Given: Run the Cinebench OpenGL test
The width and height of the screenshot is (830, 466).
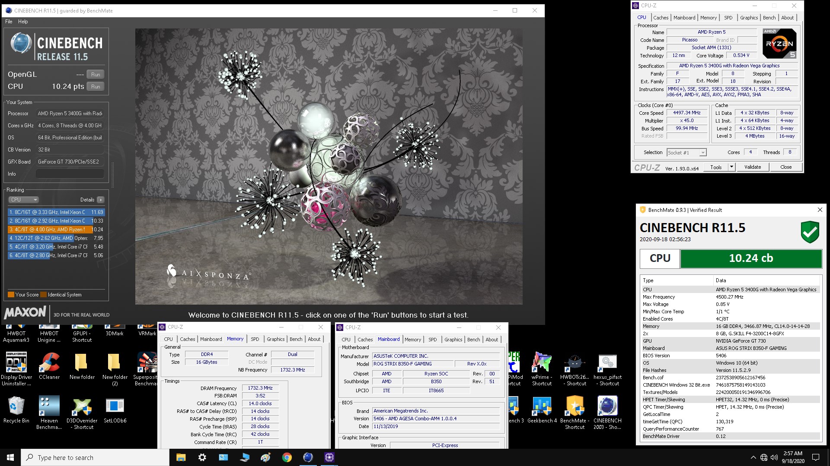Looking at the screenshot, I should pyautogui.click(x=96, y=75).
